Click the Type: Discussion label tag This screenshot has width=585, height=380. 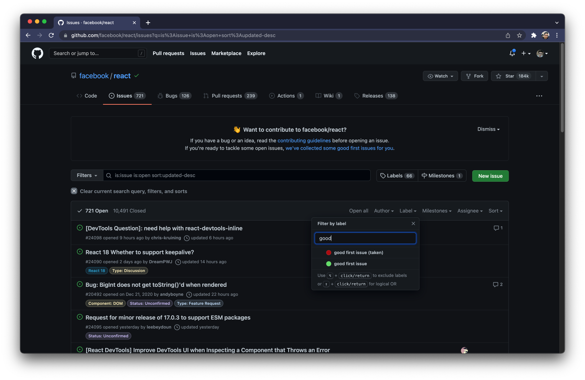click(x=129, y=271)
